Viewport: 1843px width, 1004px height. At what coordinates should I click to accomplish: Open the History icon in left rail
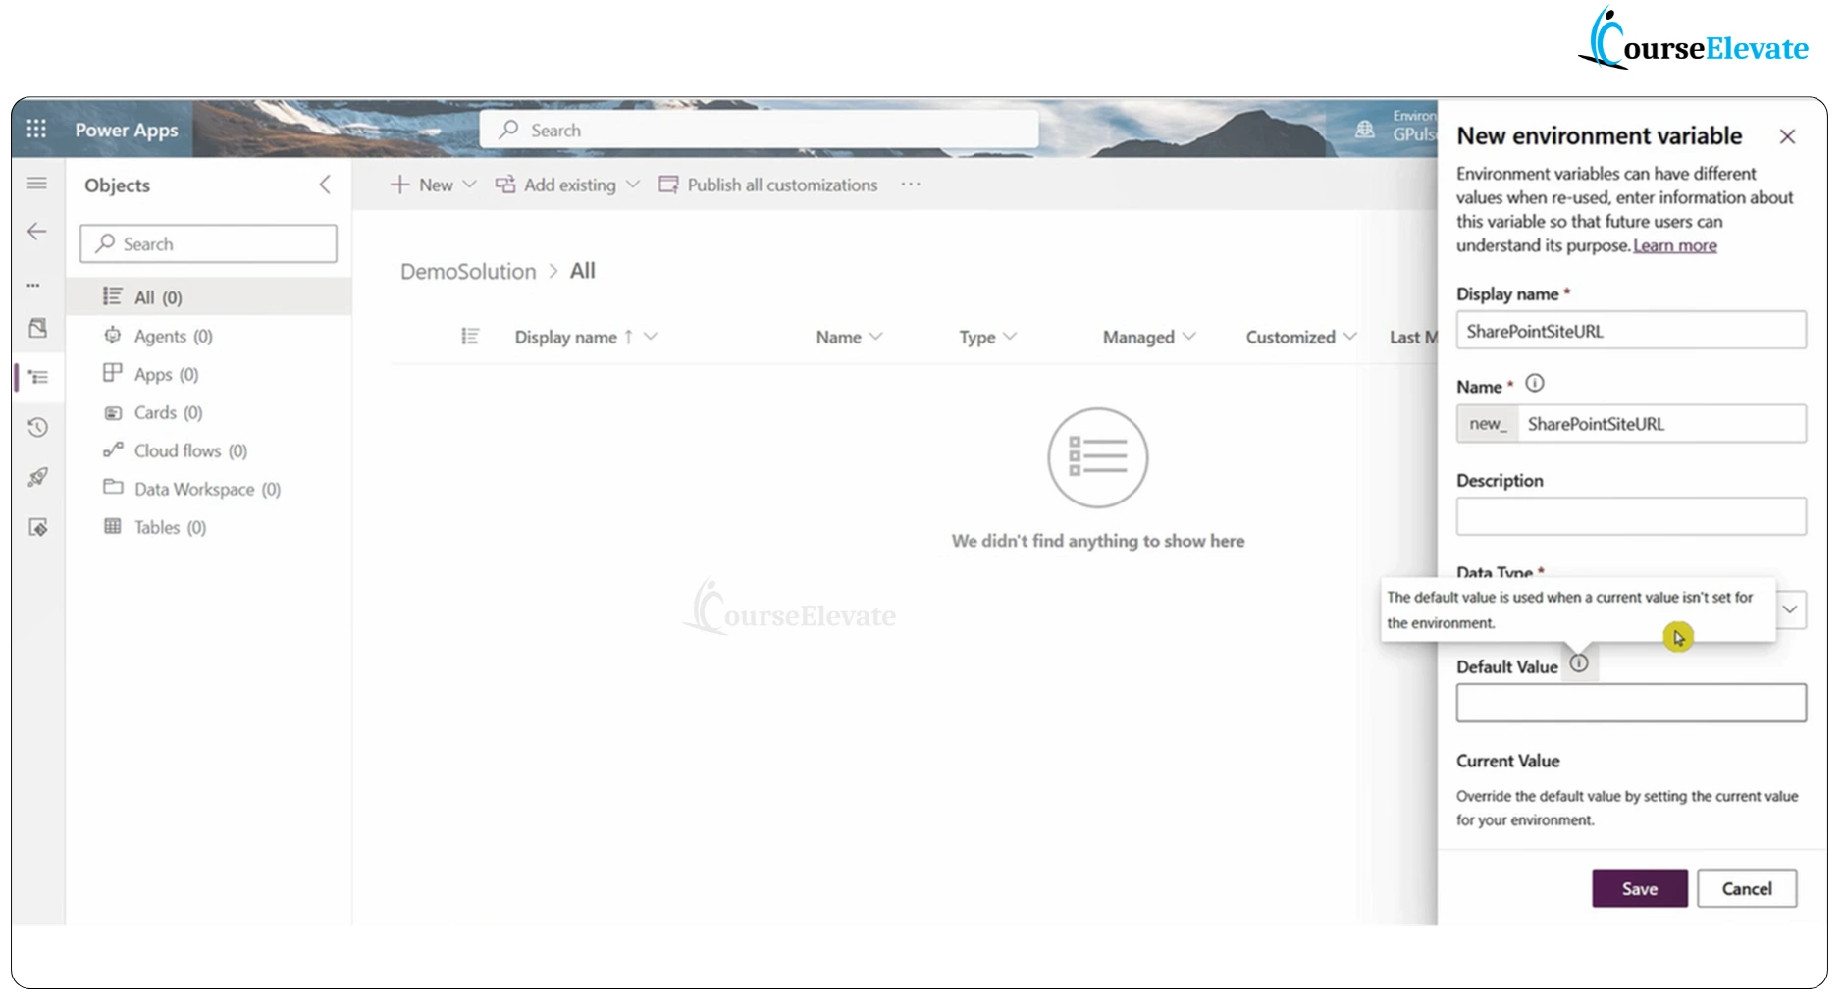click(37, 427)
